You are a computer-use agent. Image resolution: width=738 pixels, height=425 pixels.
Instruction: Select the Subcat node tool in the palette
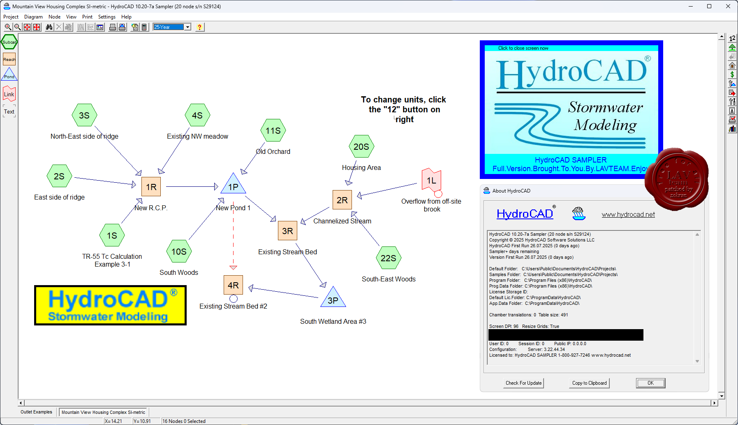pos(9,42)
